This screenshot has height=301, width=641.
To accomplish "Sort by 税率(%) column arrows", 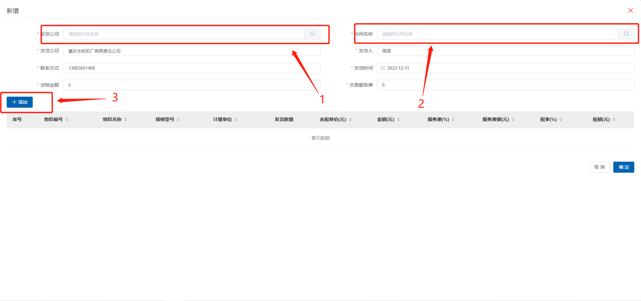I will pos(561,119).
